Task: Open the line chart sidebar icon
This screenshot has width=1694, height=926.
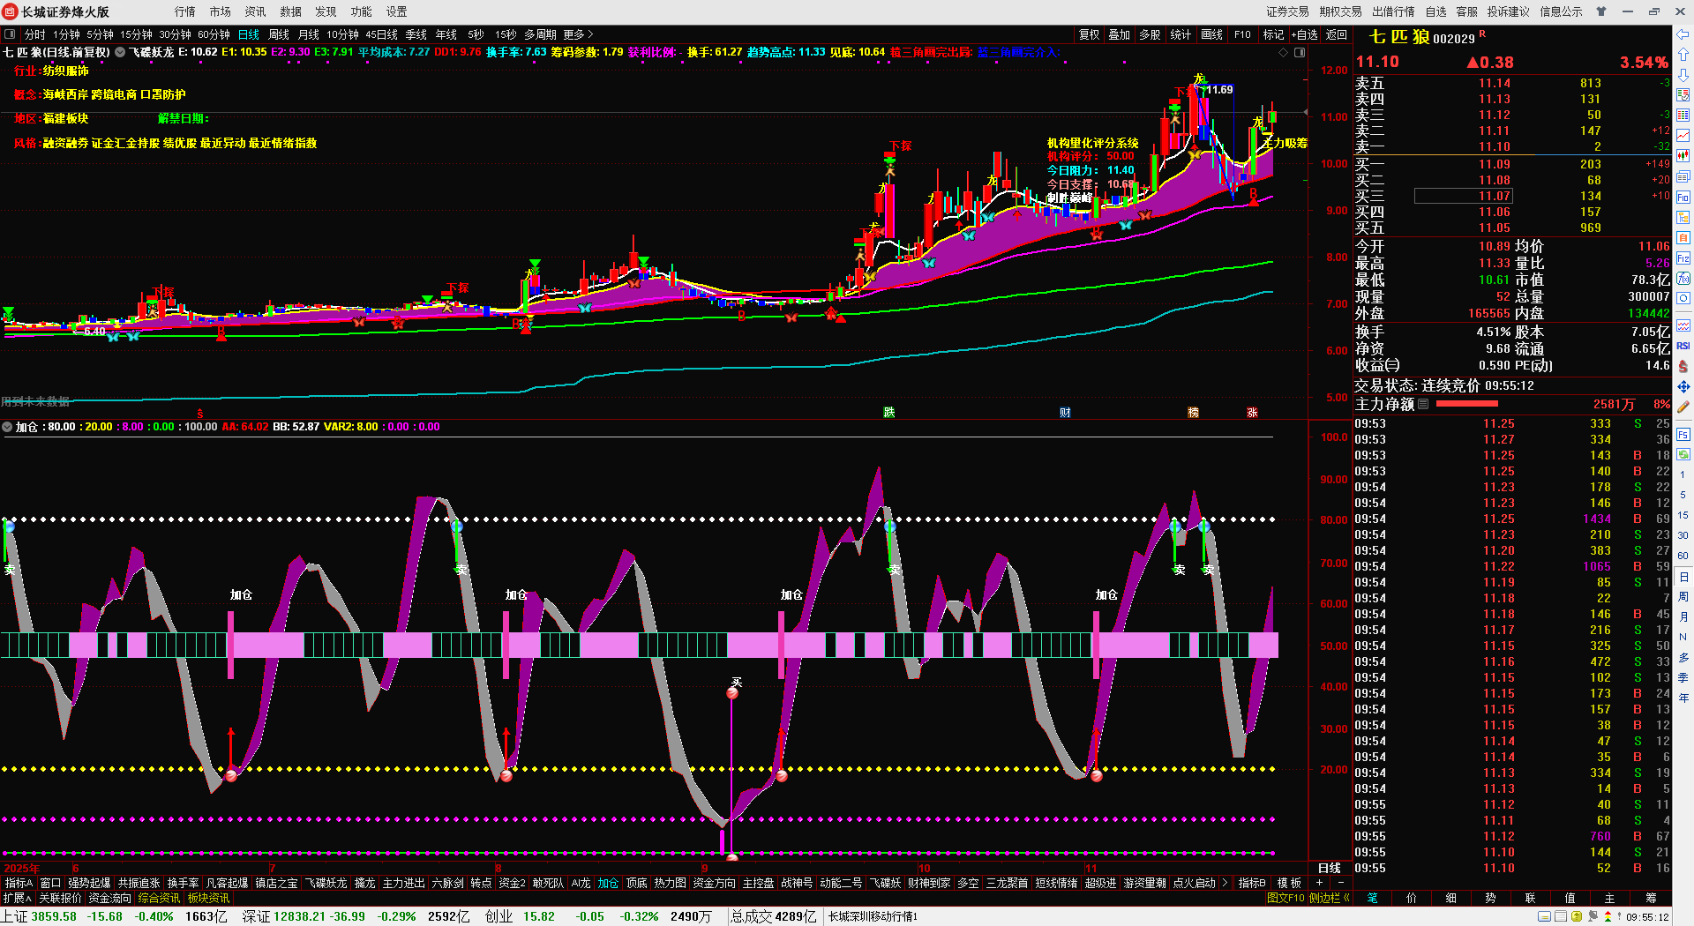Action: point(1683,136)
